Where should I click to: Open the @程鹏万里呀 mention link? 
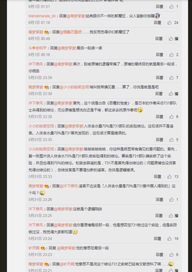coord(70,32)
